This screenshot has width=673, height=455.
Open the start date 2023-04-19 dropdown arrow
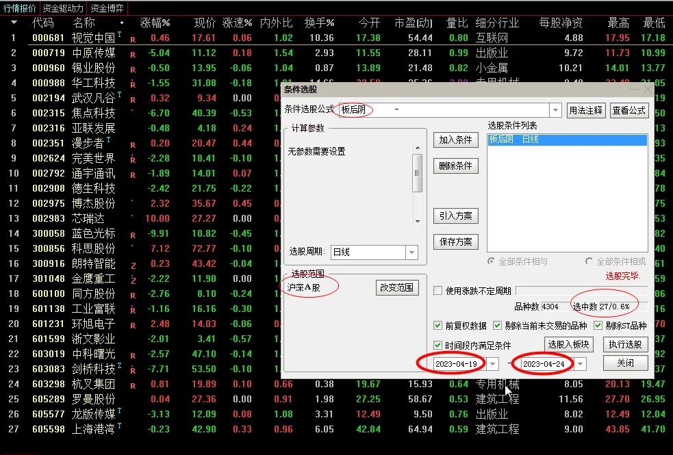tap(493, 363)
